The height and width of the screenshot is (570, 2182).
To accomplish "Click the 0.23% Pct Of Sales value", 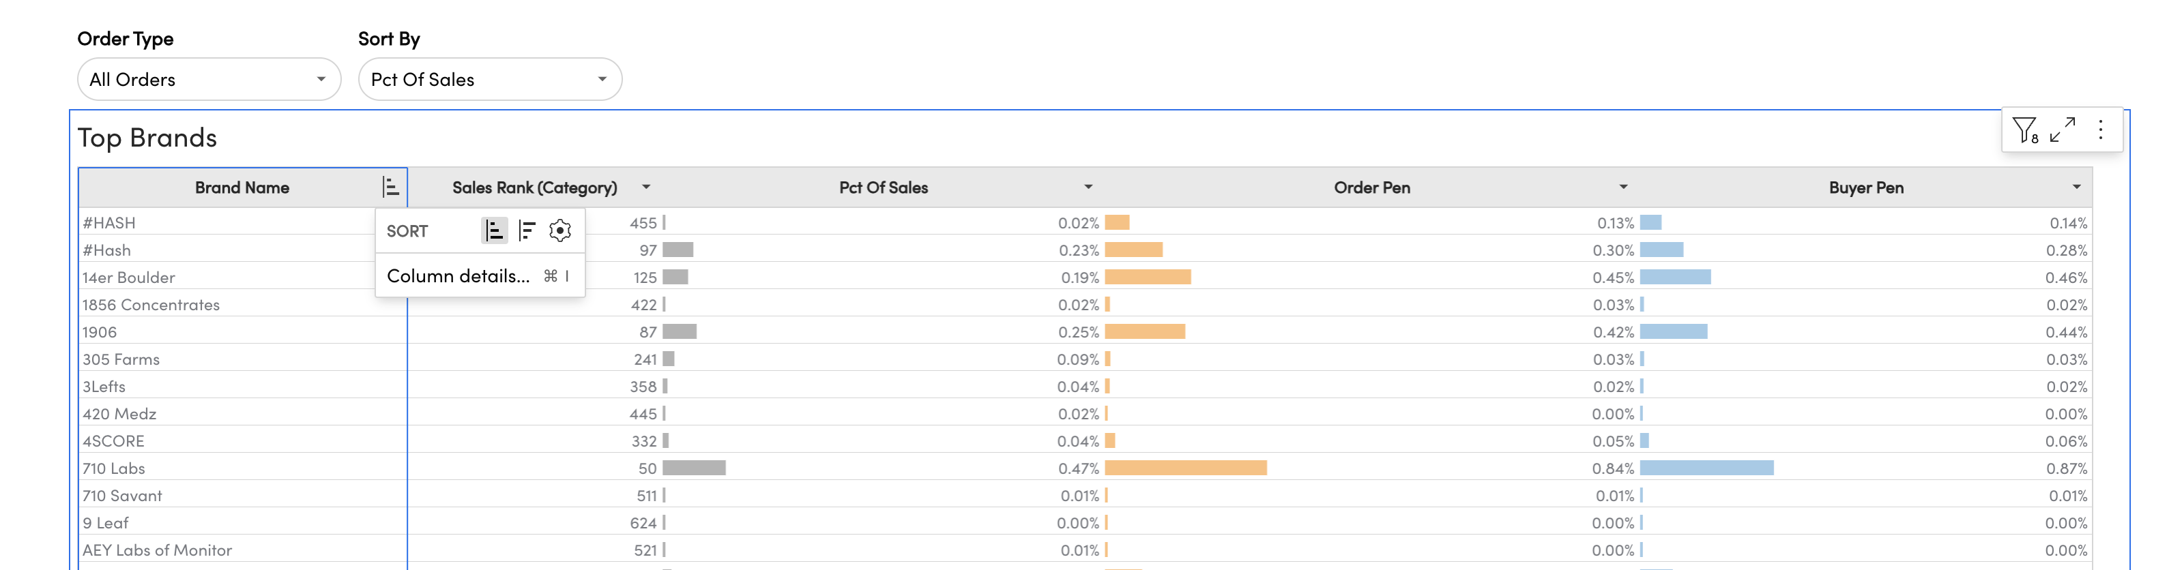I will (1078, 250).
